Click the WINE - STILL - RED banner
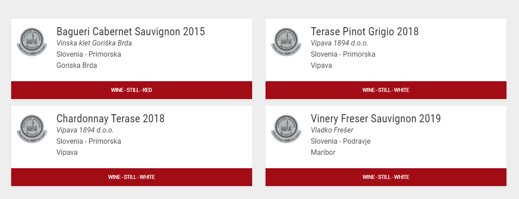519x199 pixels. click(131, 90)
